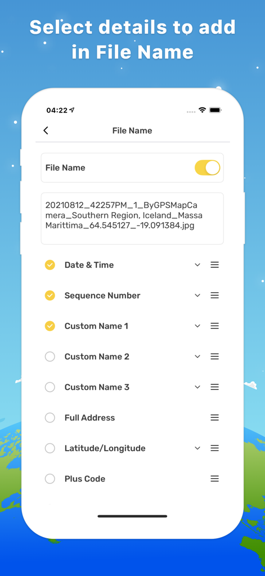Click the Custom Name 3 reorder handle

(x=215, y=387)
